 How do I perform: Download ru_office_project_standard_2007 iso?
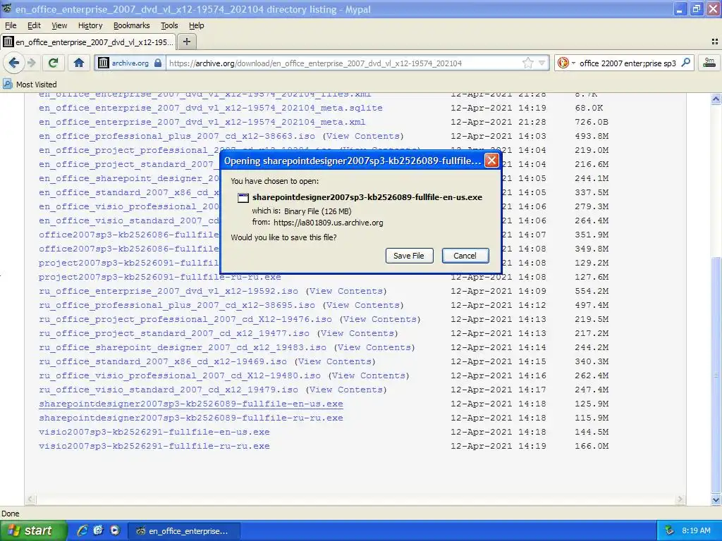coord(174,333)
